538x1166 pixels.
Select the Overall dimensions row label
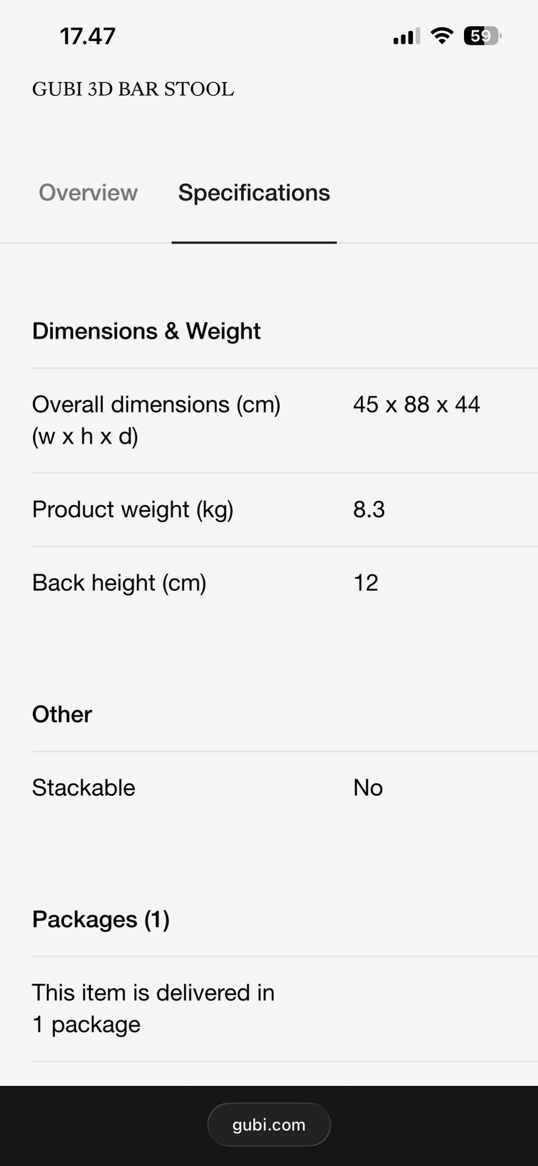click(156, 420)
